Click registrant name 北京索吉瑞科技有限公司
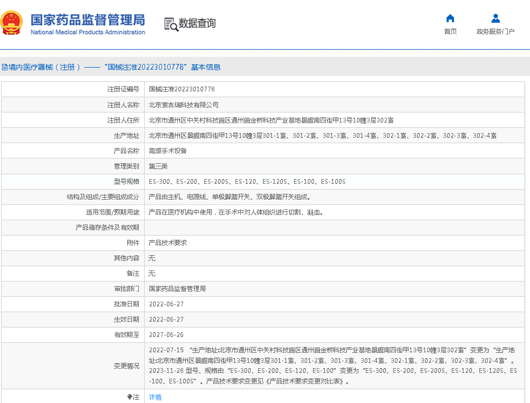 [183, 105]
